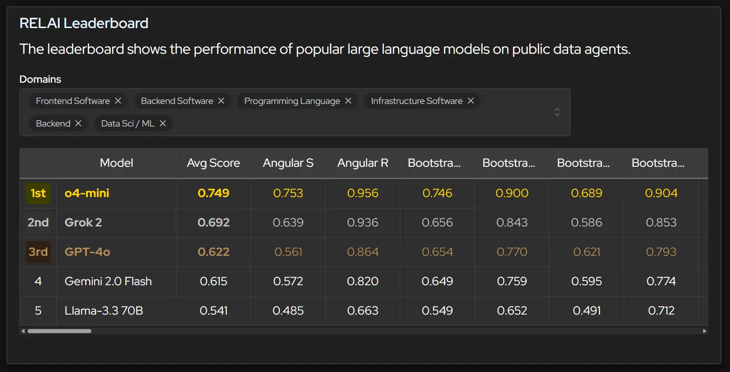Click the 3rd rank badge
Viewport: 730px width, 372px height.
[x=38, y=252]
